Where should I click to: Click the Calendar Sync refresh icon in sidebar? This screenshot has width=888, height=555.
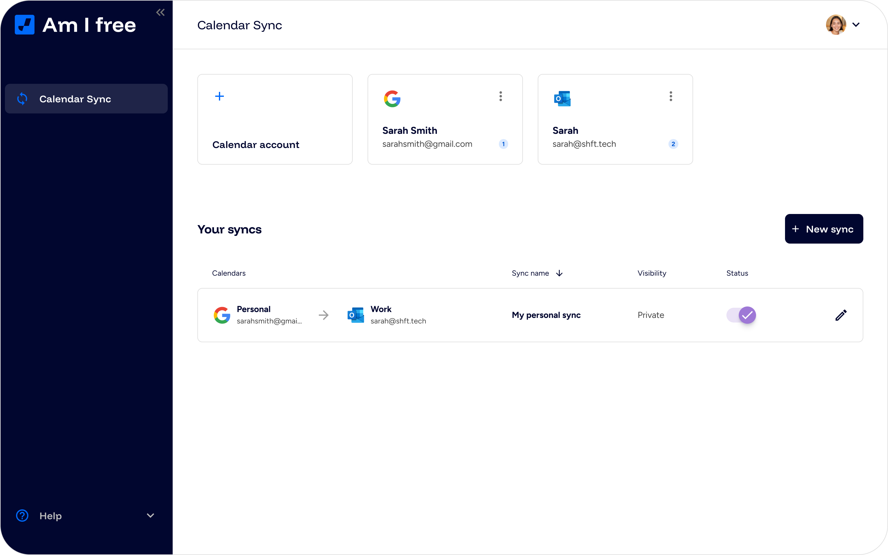click(x=23, y=99)
